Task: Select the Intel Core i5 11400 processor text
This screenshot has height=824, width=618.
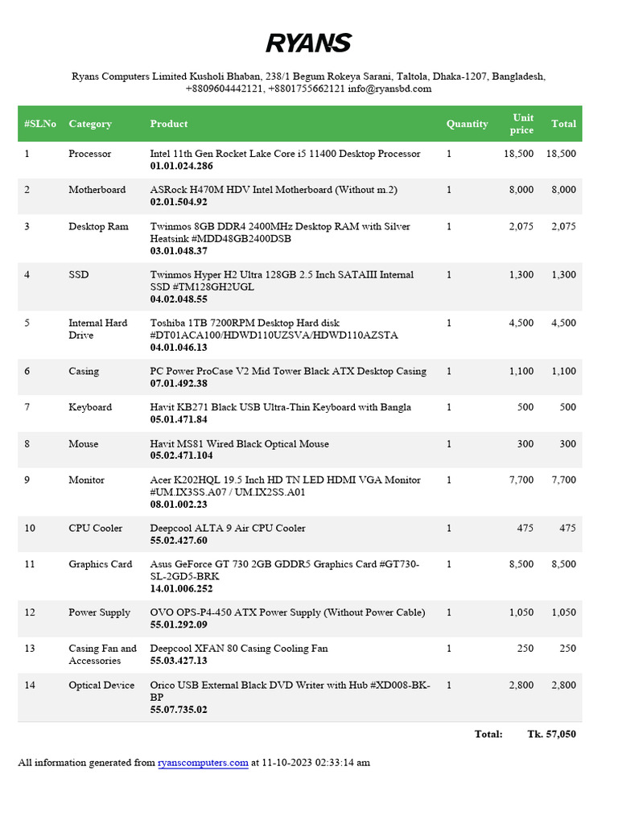Action: tap(285, 154)
